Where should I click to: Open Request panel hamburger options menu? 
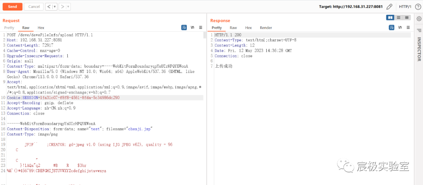(201, 28)
